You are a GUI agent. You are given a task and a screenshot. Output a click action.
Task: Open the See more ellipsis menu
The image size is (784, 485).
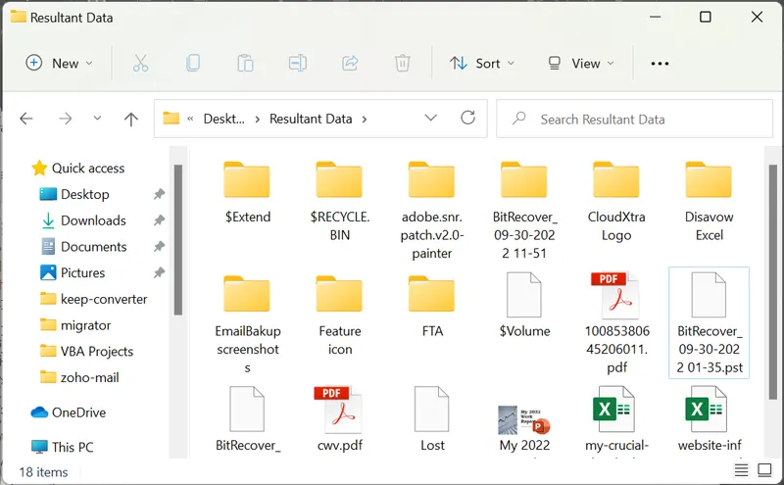[x=660, y=64]
